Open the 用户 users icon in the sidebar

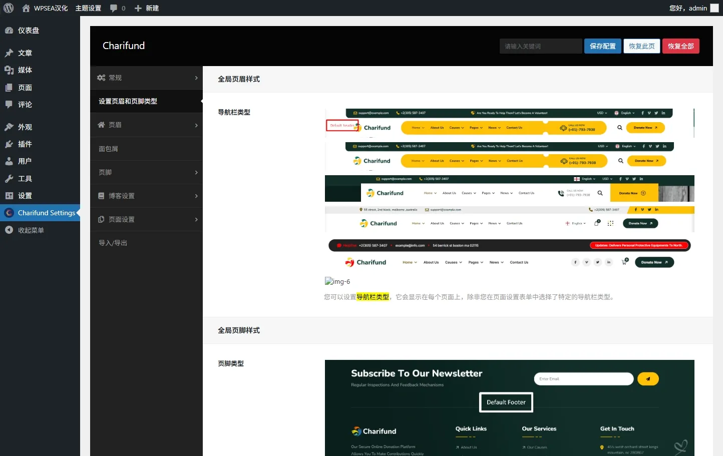click(x=9, y=161)
